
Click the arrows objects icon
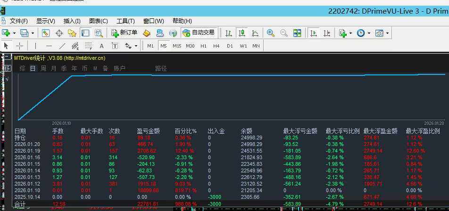pyautogui.click(x=128, y=46)
